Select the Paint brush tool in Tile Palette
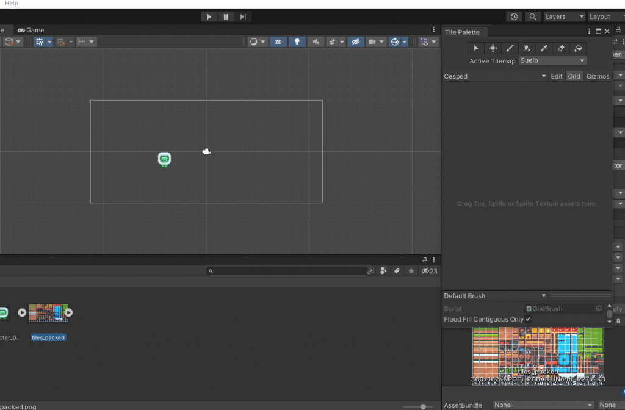The width and height of the screenshot is (625, 410). 510,48
